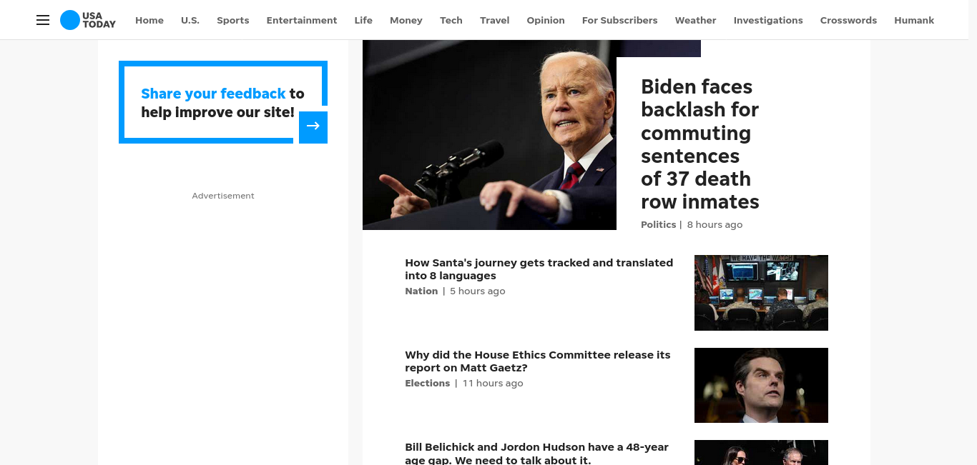
Task: Open the Bill Belichick and Jordon Hudson story
Action: click(536, 454)
